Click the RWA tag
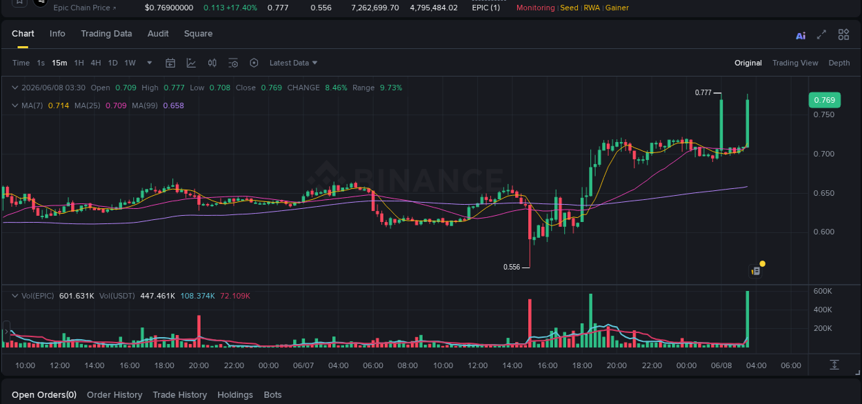 tap(592, 8)
